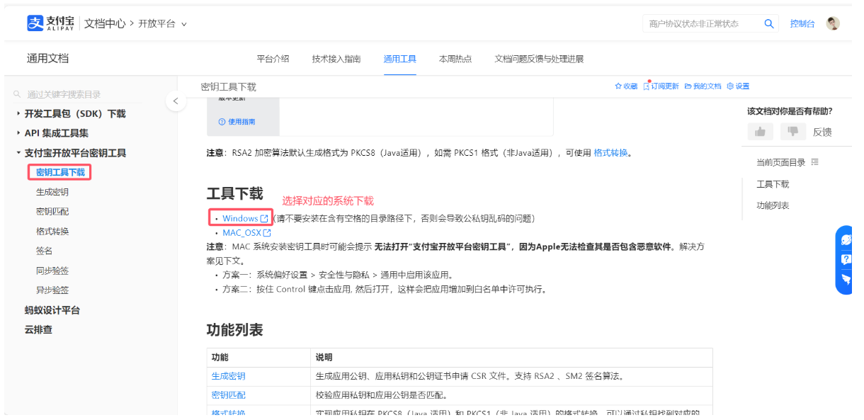864x420 pixels.
Task: Open 文档问题反馈与处理进展 tab
Action: [539, 59]
